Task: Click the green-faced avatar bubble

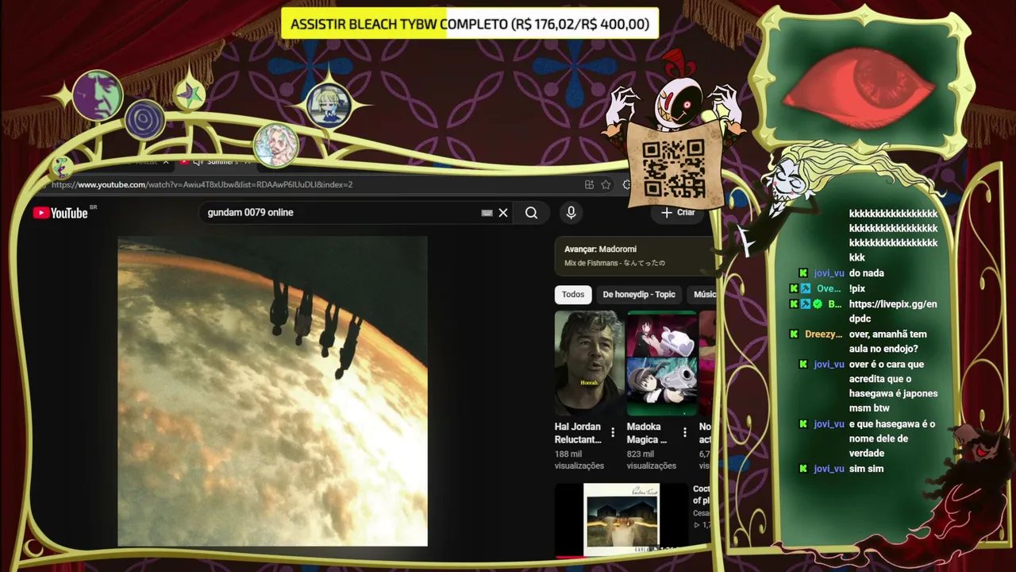Action: [x=98, y=95]
